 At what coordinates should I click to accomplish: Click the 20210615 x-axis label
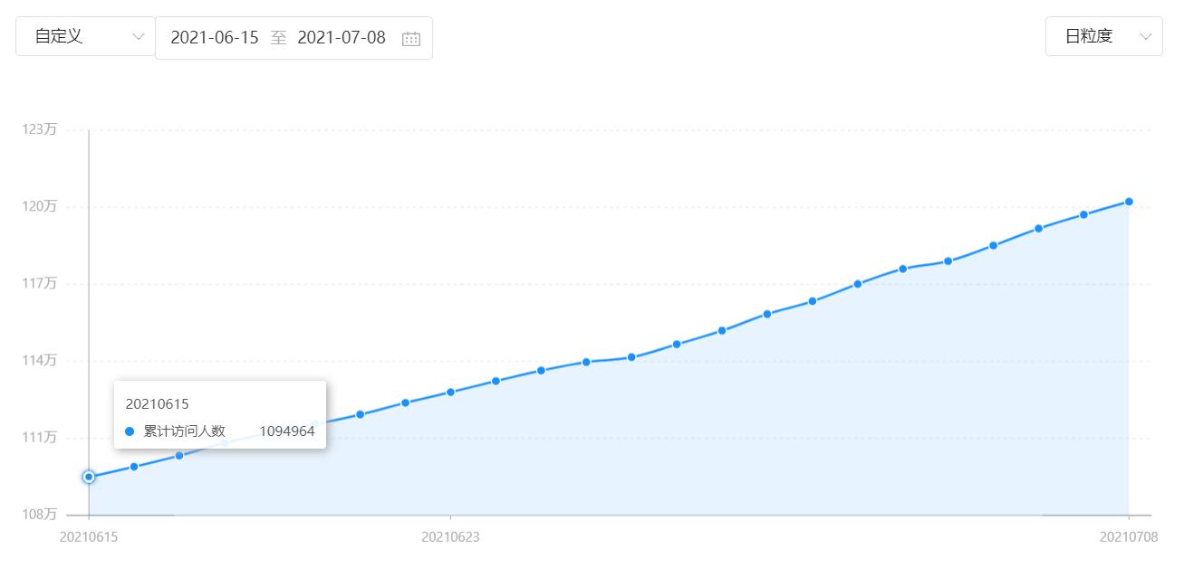(89, 536)
